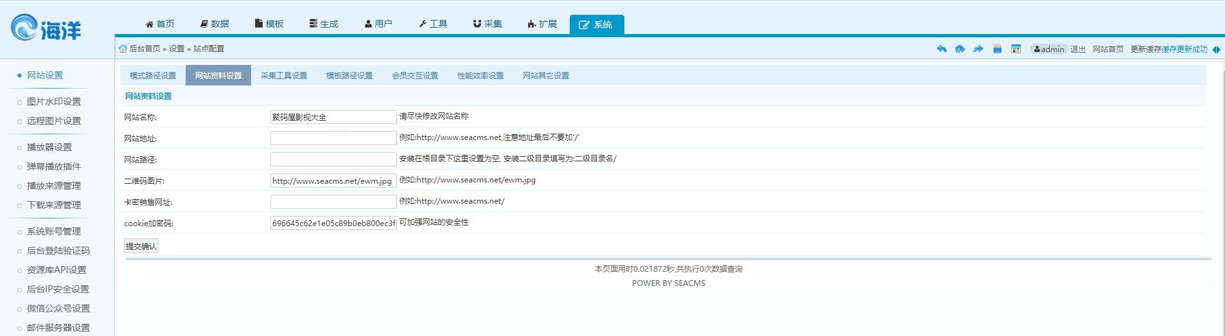The image size is (1225, 336).
Task: Open 网站设置 in the sidebar
Action: tap(45, 75)
